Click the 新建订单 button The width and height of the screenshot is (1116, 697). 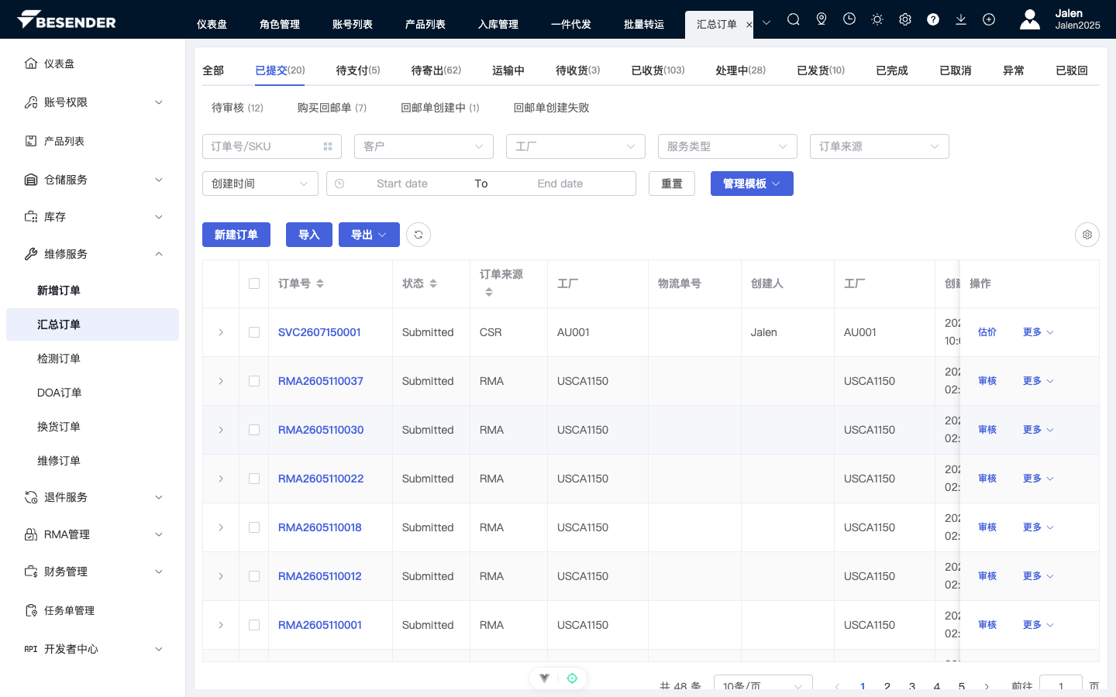(x=236, y=235)
